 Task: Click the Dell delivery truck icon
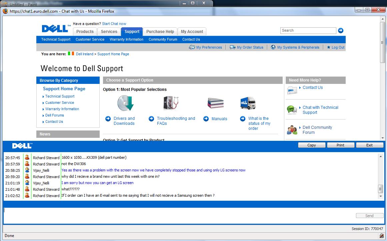[248, 103]
